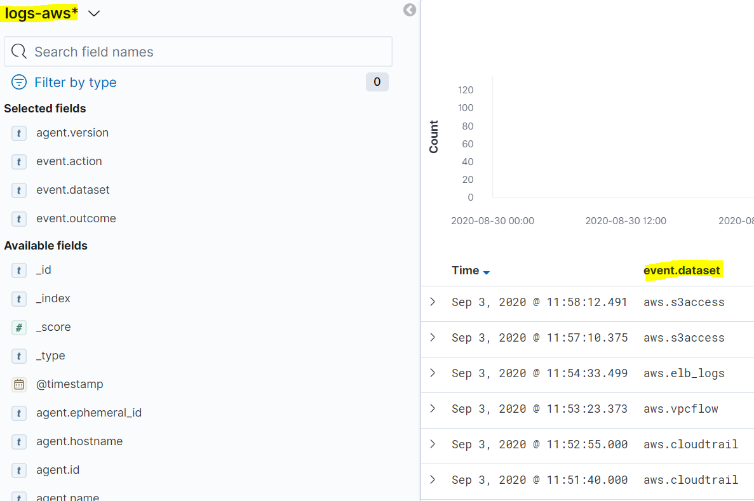Screen dimensions: 754x501
Task: Click the filter count badge showing 0
Action: tap(377, 82)
